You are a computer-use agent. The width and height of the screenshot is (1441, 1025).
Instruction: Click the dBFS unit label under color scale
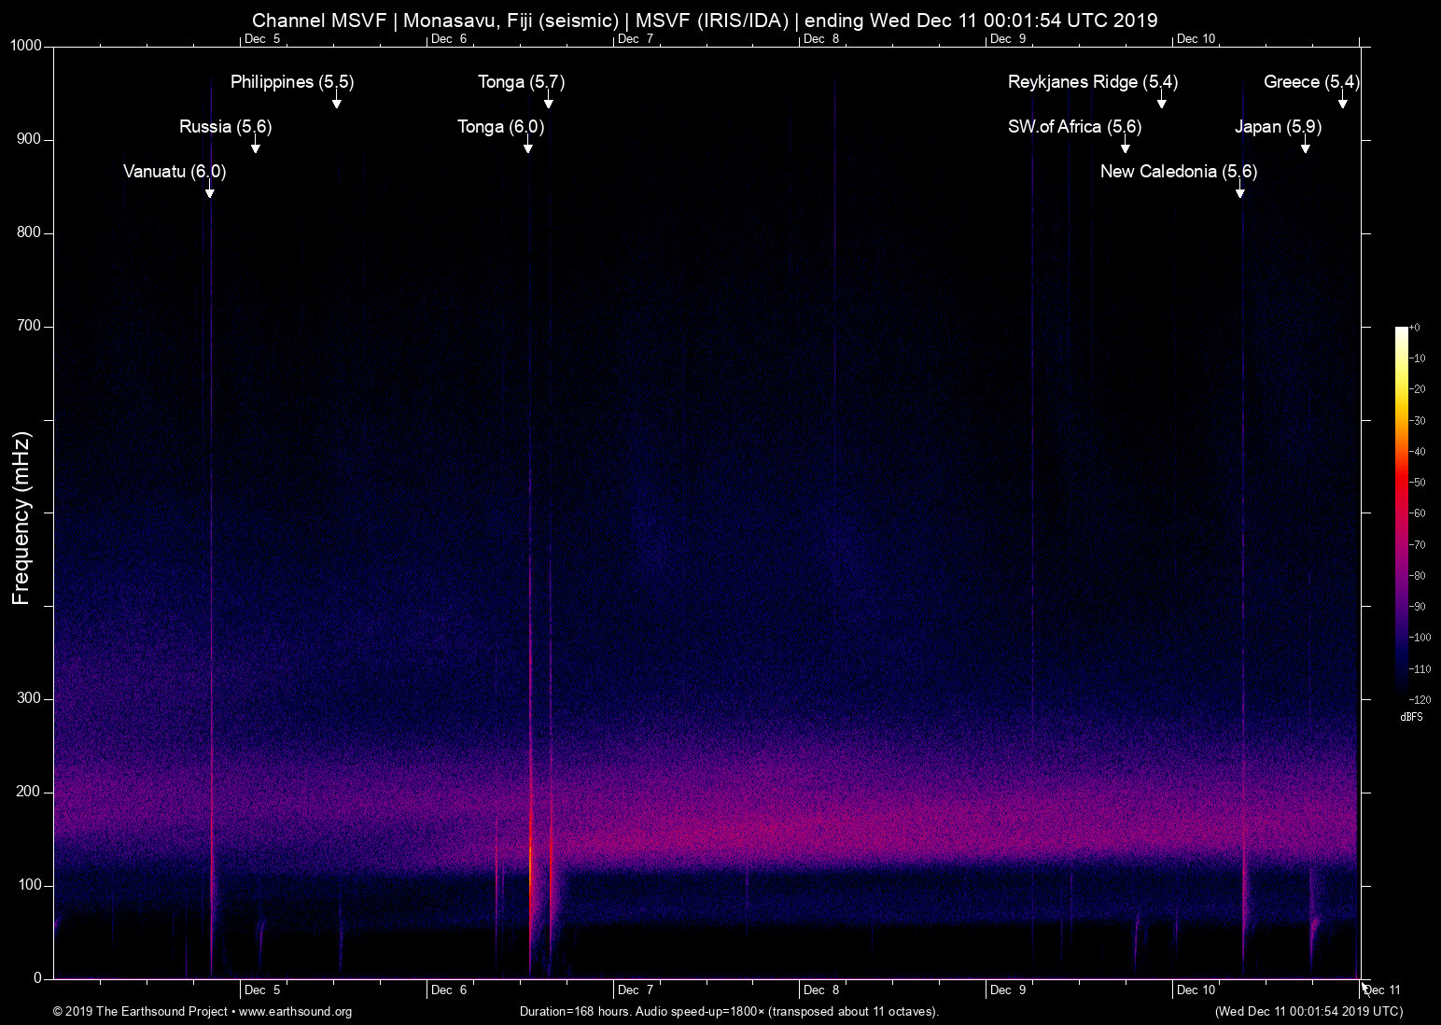pos(1412,717)
